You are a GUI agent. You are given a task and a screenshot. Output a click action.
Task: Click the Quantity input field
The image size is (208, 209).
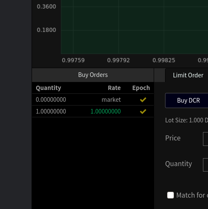pos(205,165)
